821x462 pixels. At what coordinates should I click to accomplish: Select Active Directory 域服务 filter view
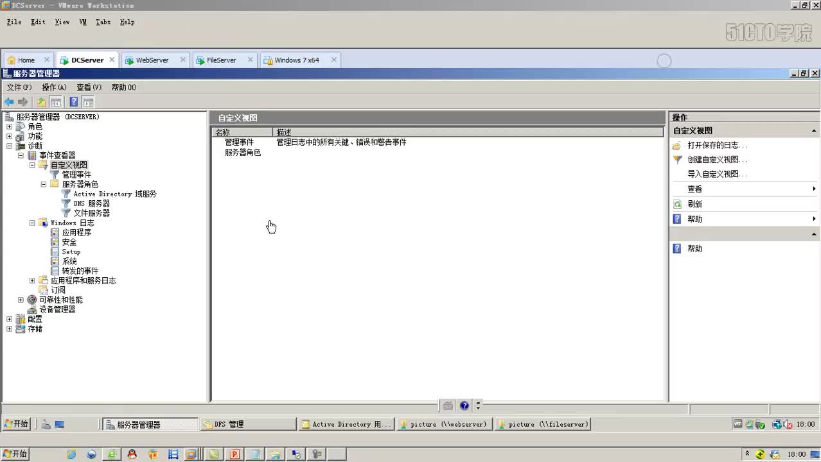115,194
